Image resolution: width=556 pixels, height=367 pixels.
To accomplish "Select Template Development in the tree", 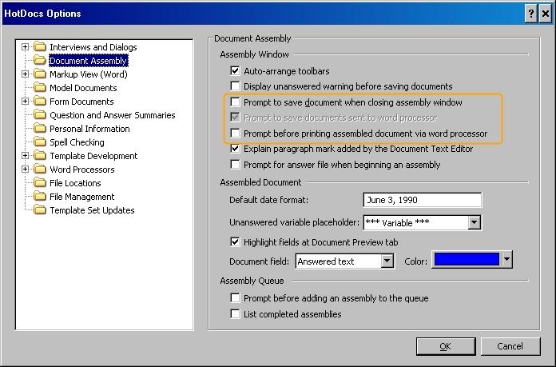I will pos(93,156).
